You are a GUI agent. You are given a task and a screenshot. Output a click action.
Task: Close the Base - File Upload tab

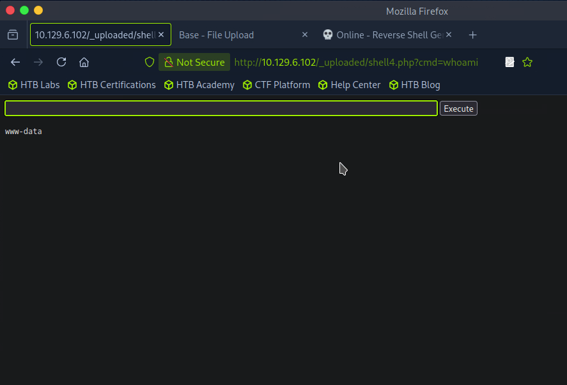tap(304, 35)
